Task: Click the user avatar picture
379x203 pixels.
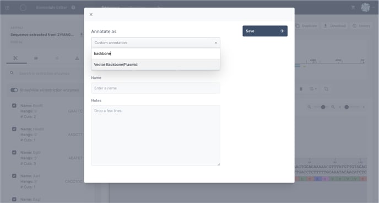Action: (365, 8)
